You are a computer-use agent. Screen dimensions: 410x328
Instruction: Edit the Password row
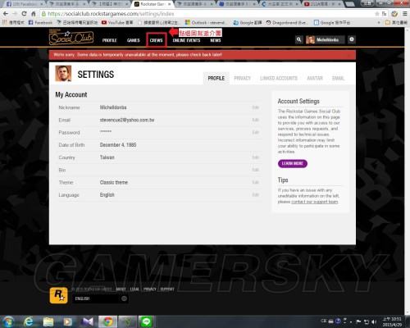click(x=255, y=132)
